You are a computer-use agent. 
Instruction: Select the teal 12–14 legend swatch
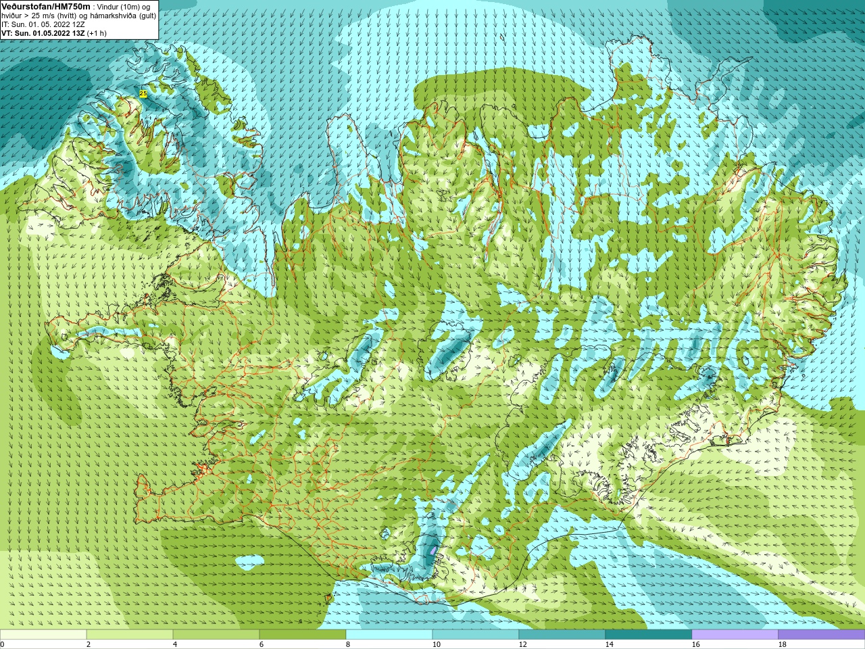[562, 635]
